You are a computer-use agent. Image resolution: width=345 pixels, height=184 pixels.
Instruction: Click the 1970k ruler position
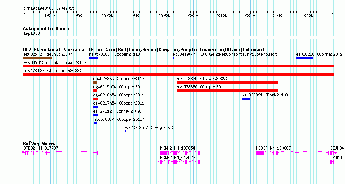coord(107,16)
